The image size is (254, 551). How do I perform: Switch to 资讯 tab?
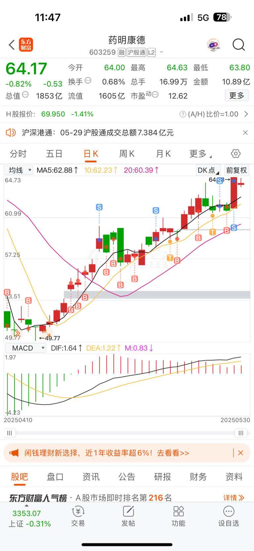91,477
